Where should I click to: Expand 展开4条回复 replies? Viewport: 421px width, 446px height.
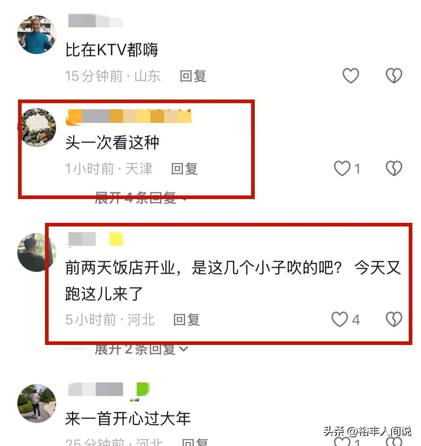[141, 198]
